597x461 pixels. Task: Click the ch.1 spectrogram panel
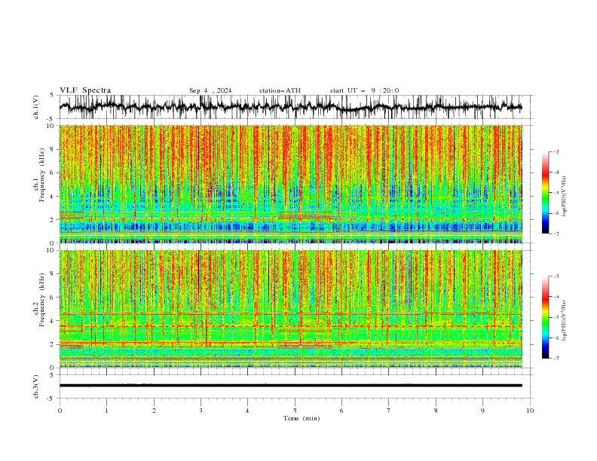click(291, 184)
